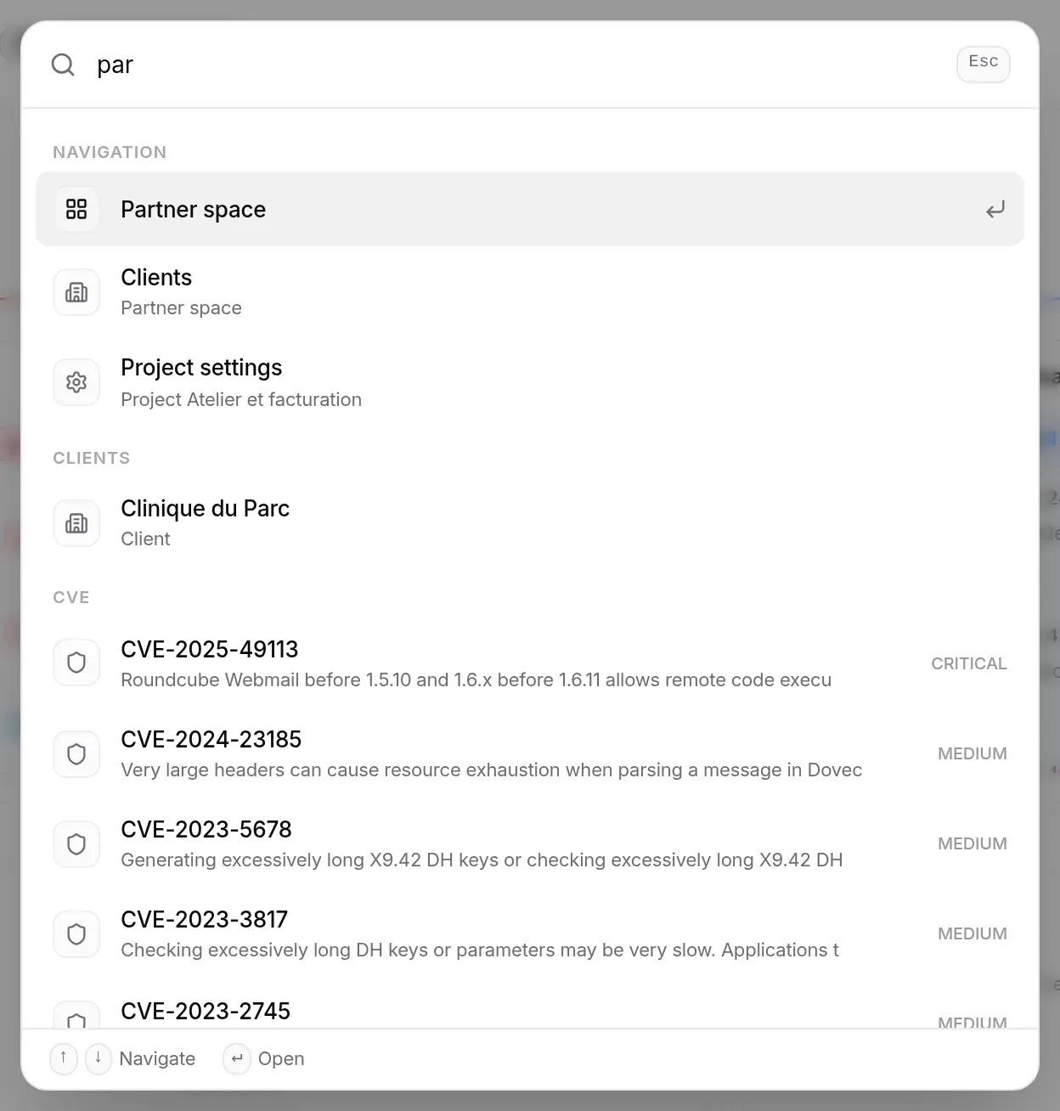Click shield icon for CVE-2024-23185
Viewport: 1060px width, 1111px height.
tap(76, 753)
